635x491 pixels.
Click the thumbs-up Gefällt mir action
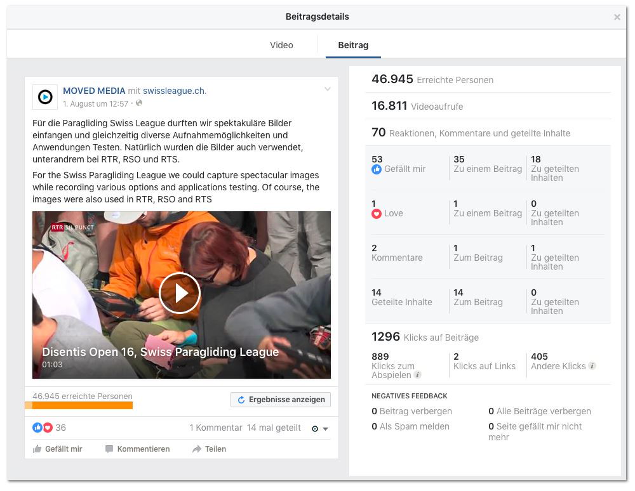57,449
